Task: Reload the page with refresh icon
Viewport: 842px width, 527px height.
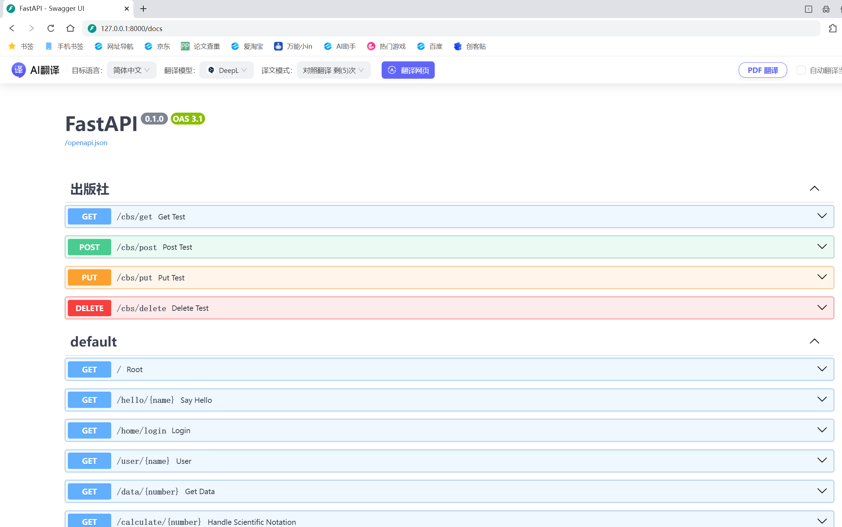Action: (51, 28)
